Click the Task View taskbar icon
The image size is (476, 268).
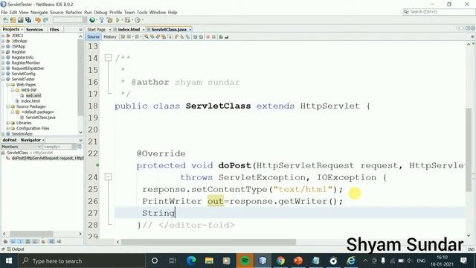[x=173, y=261]
